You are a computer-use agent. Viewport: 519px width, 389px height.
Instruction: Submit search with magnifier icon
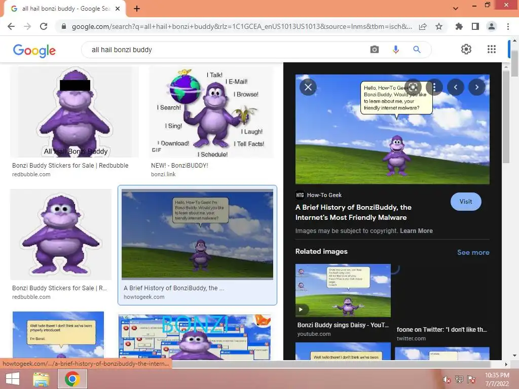coord(417,50)
